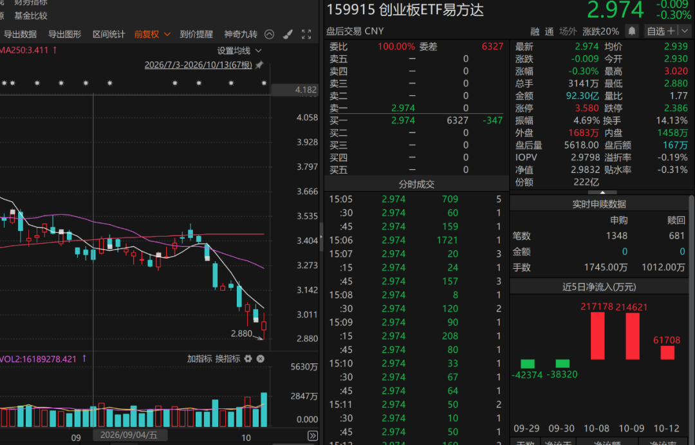The image size is (695, 445).
Task: Close the volume indicator panel
Action: click(x=261, y=359)
